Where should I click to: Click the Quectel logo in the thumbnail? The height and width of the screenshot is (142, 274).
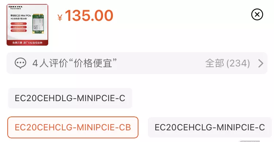tap(16, 7)
